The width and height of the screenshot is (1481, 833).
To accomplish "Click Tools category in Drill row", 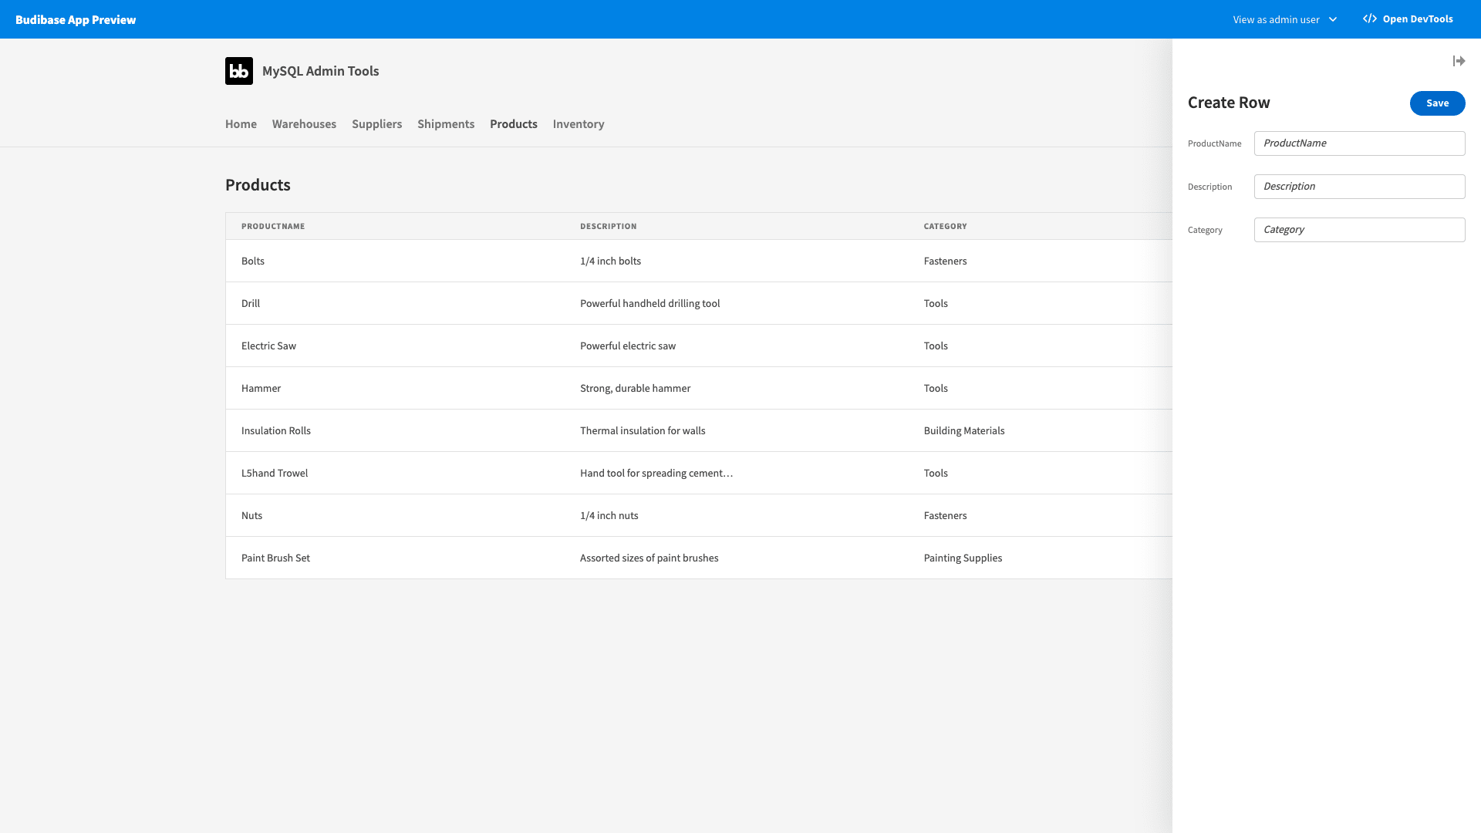I will 936,303.
